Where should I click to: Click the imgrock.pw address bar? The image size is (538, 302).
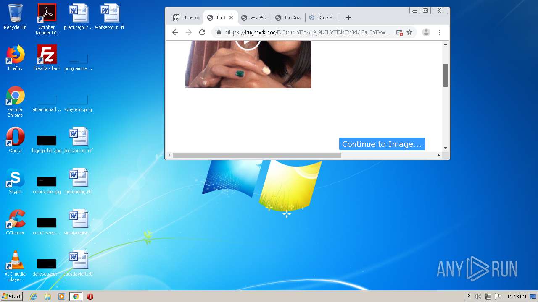pos(307,32)
